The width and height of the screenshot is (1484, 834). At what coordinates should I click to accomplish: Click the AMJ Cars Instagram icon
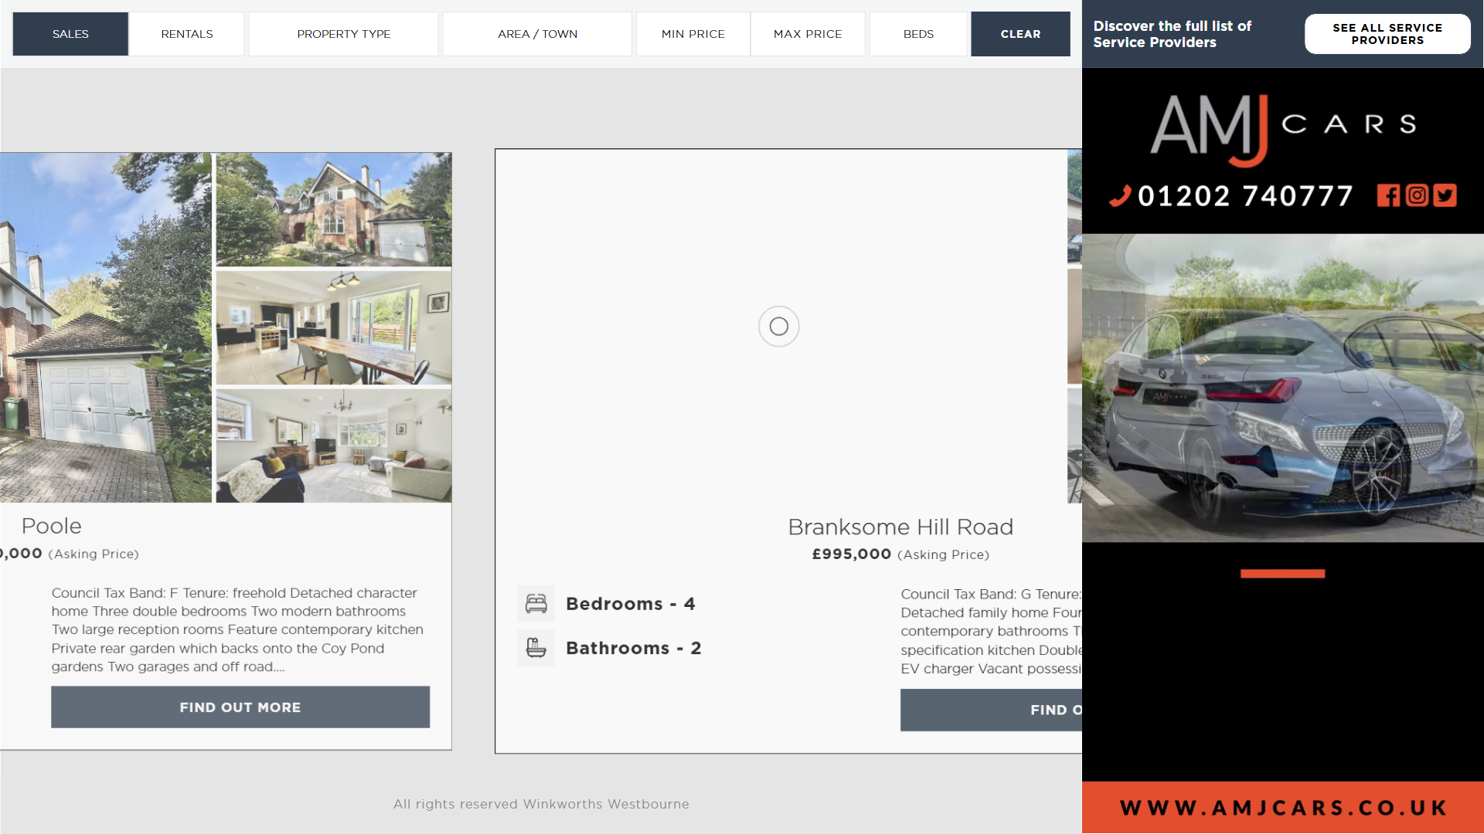tap(1417, 195)
